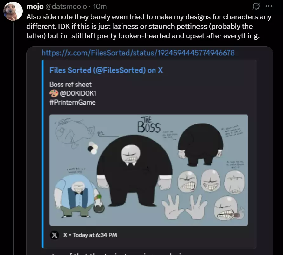Viewport: 283px width, 255px height.
Task: Click the tweet text about character designs
Action: click(149, 26)
